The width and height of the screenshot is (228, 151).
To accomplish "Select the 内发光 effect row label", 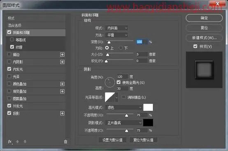I will (x=18, y=69).
